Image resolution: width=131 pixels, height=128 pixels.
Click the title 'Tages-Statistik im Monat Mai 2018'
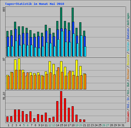(35, 4)
